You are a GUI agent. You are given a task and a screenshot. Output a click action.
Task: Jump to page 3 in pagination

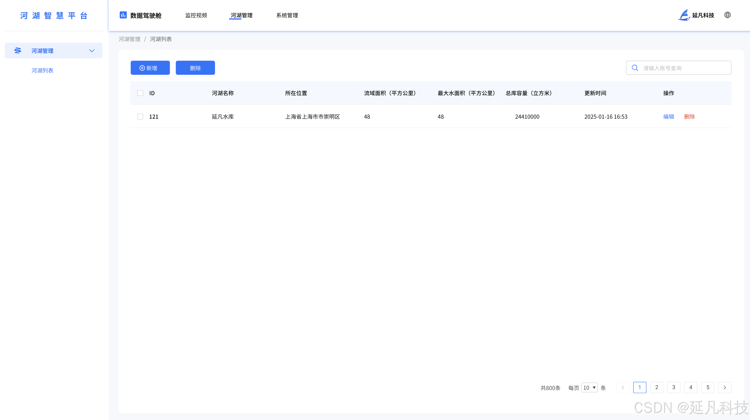674,387
